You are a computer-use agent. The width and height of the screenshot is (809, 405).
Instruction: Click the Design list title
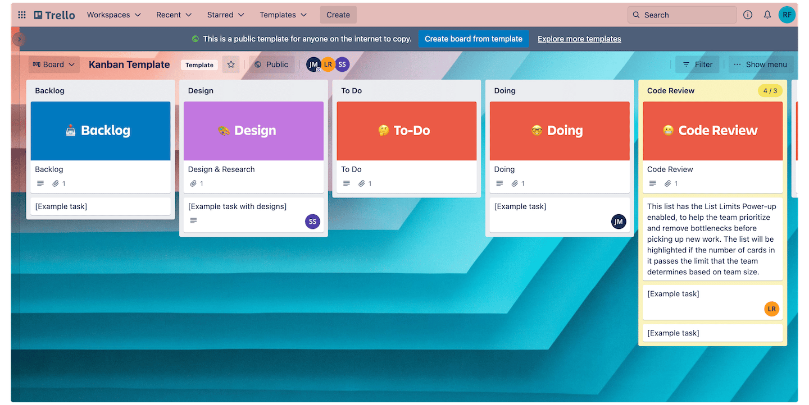pyautogui.click(x=201, y=91)
